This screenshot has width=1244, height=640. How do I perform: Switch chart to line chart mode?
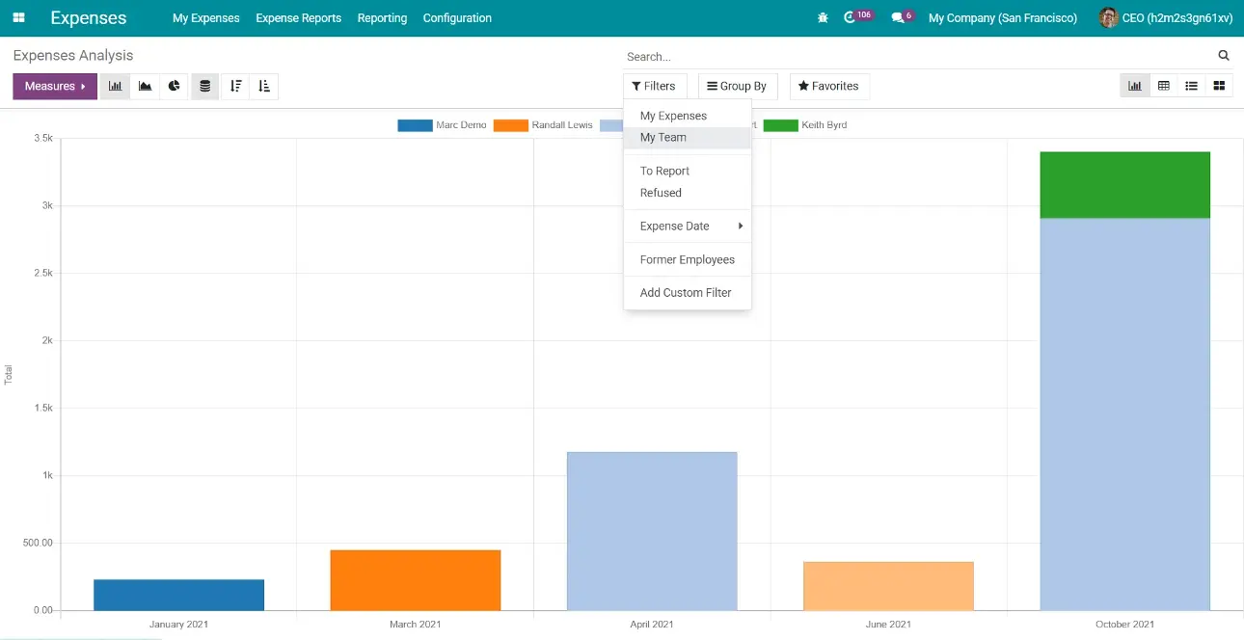(145, 86)
